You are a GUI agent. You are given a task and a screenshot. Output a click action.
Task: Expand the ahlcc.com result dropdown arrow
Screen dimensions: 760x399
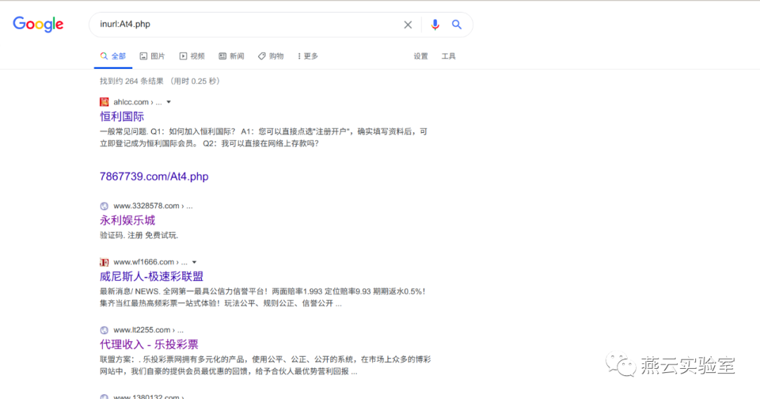pos(169,102)
